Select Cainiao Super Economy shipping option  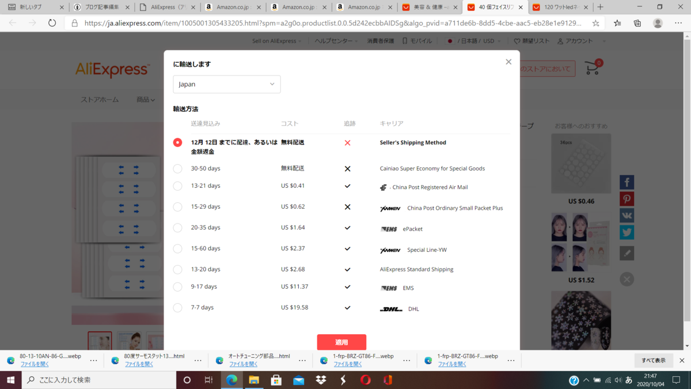177,169
